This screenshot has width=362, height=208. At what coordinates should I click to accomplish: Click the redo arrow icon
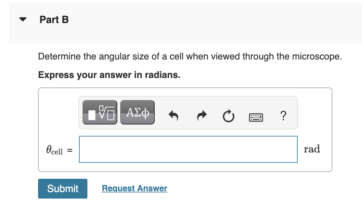pos(201,116)
